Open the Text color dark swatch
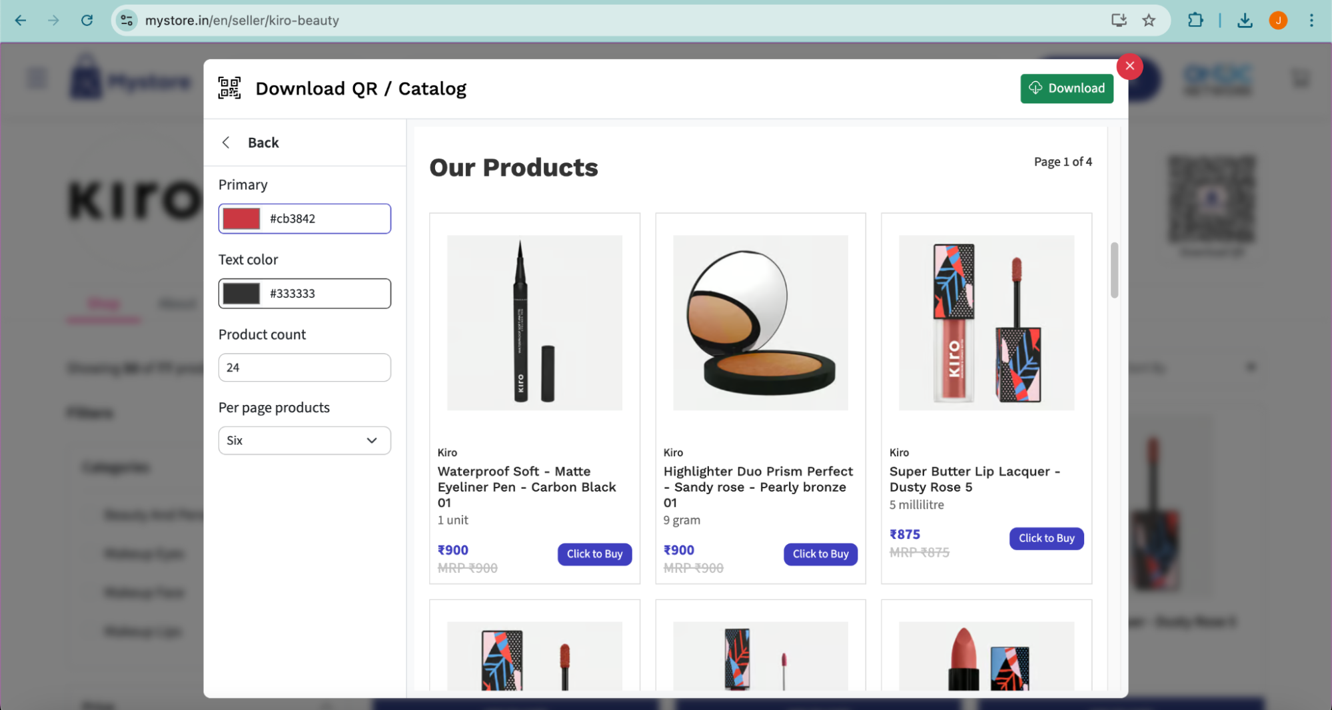 point(241,293)
